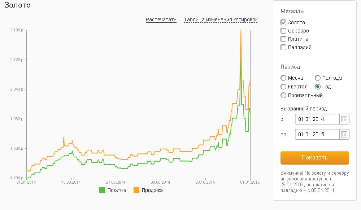The width and height of the screenshot is (361, 210).
Task: Open calendar picker for start date
Action: tap(344, 119)
